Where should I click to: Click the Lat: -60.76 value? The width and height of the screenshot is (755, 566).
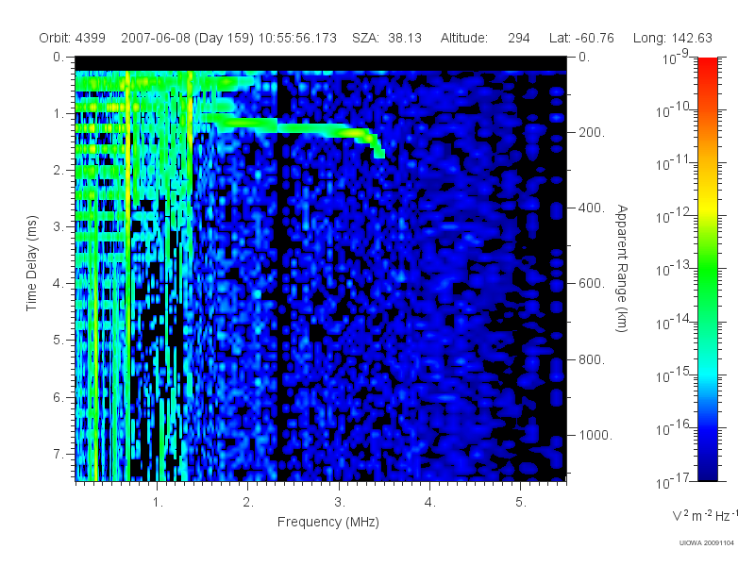(x=581, y=38)
